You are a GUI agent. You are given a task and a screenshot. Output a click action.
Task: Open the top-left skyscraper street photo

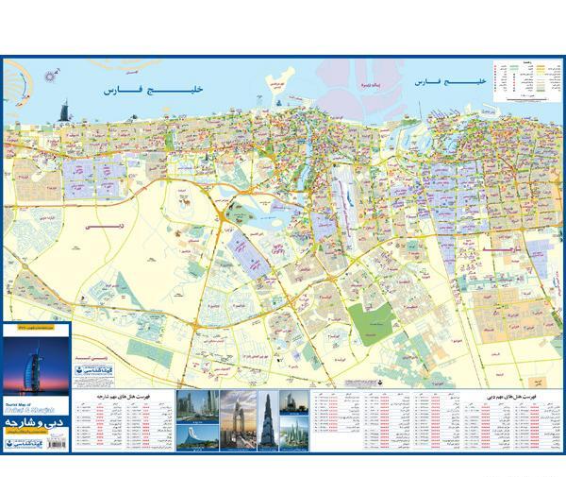(197, 406)
